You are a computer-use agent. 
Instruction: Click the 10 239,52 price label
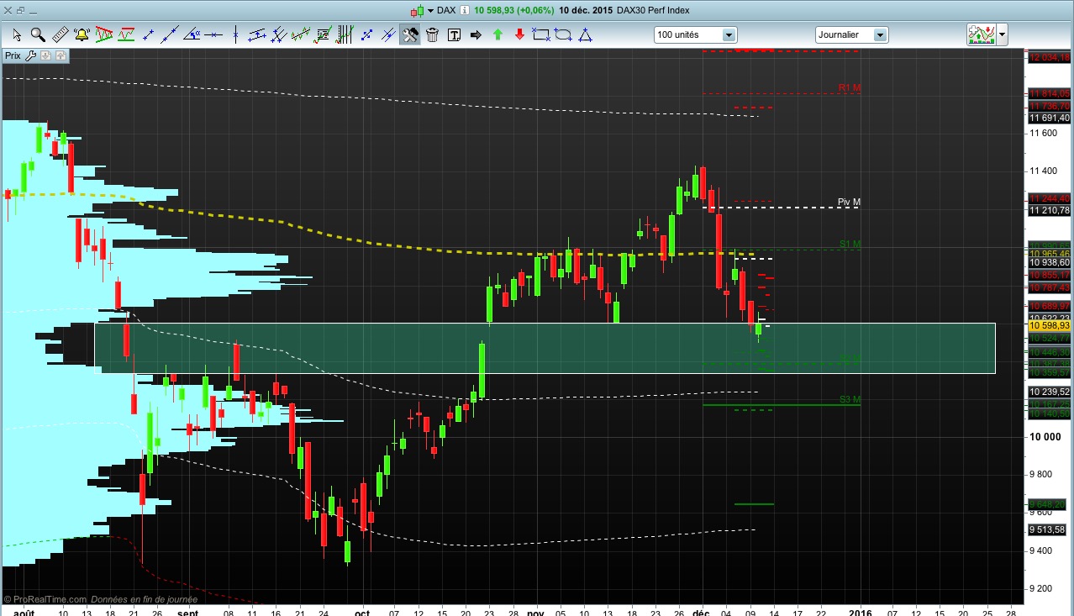(1050, 392)
